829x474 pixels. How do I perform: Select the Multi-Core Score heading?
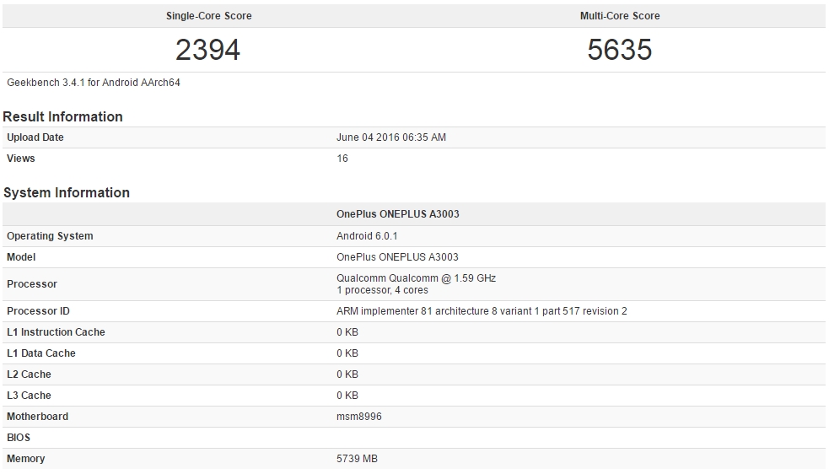(620, 16)
